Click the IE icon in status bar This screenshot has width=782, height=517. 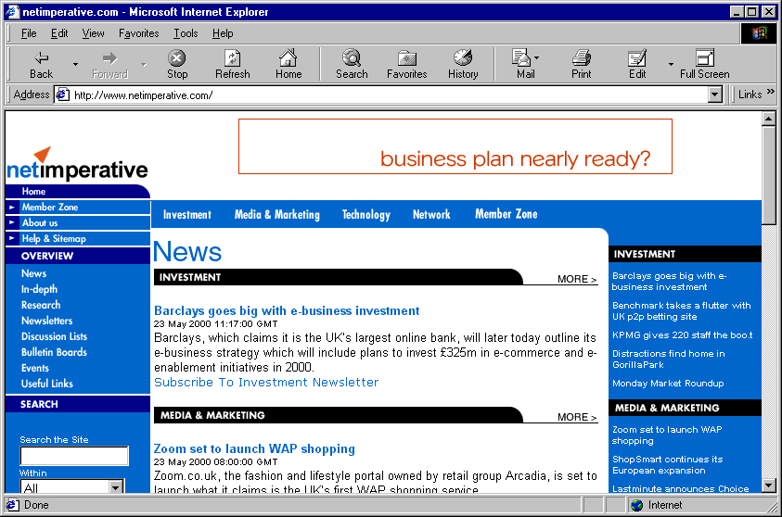tap(12, 505)
